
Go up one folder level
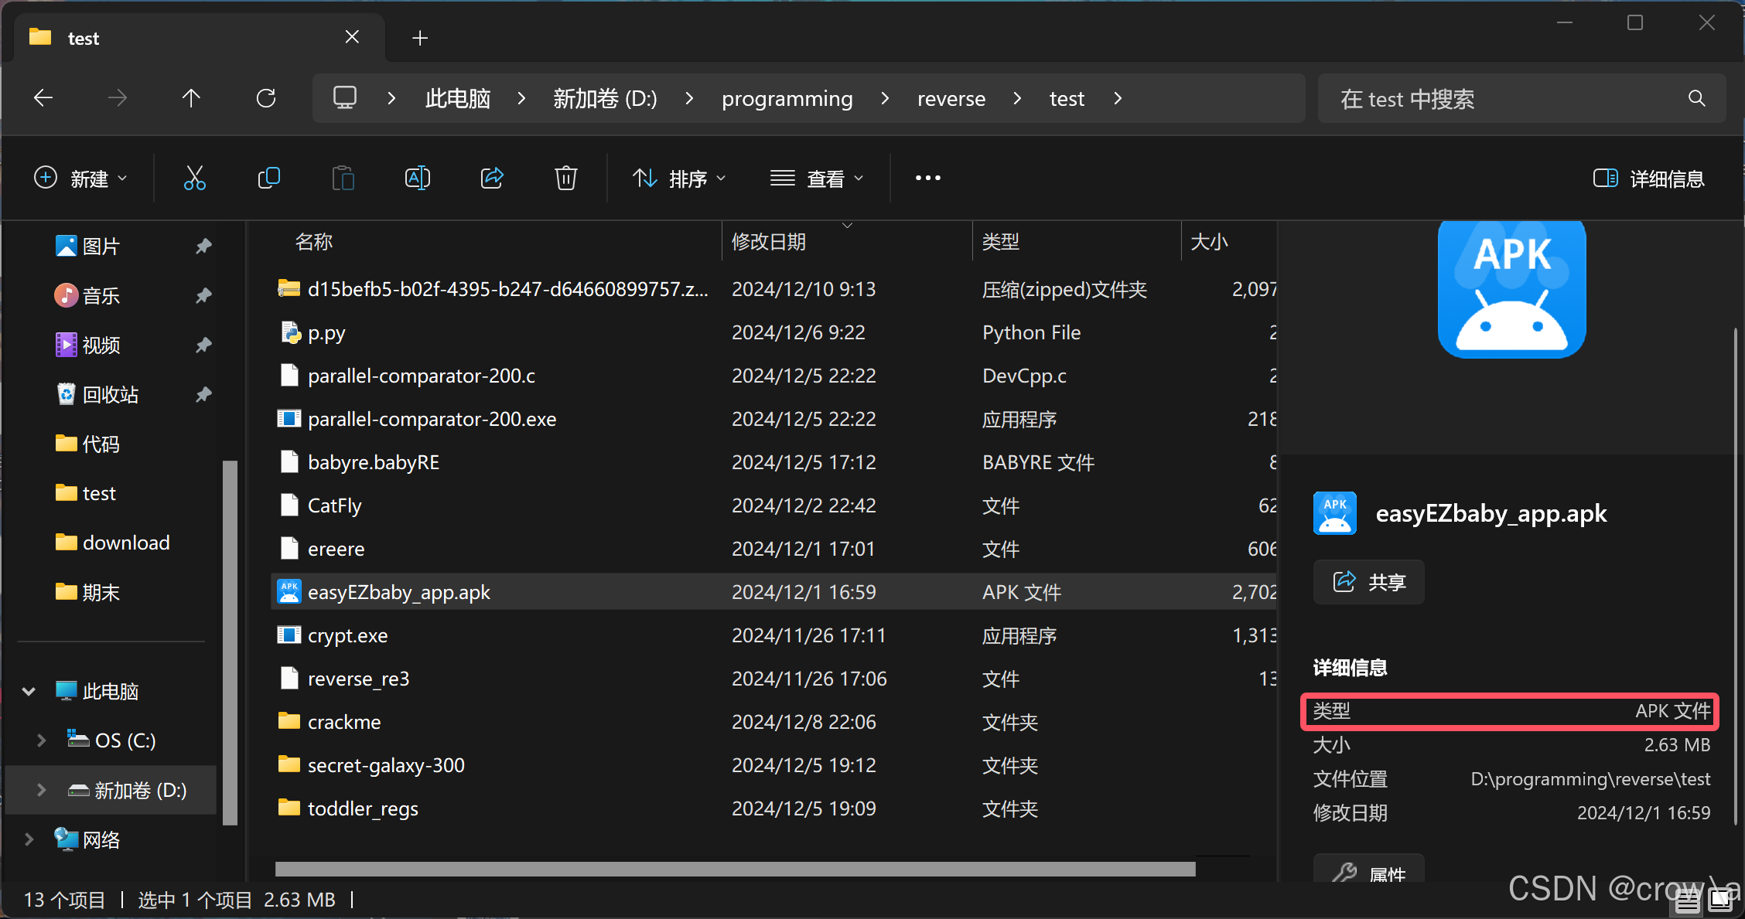pos(191,98)
